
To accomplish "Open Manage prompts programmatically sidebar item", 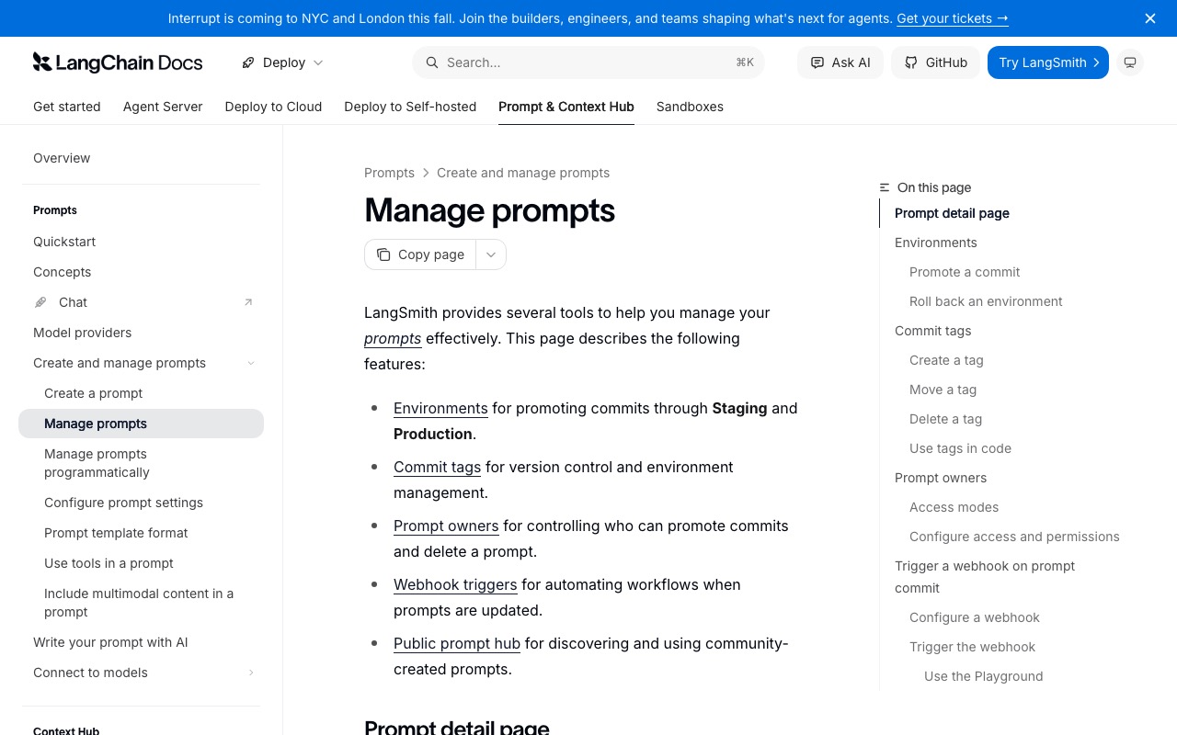I will point(141,463).
